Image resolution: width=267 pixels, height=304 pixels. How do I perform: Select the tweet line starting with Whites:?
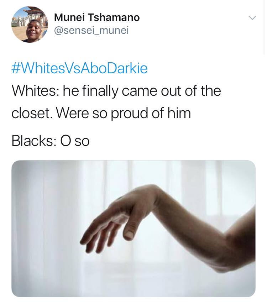tap(116, 91)
